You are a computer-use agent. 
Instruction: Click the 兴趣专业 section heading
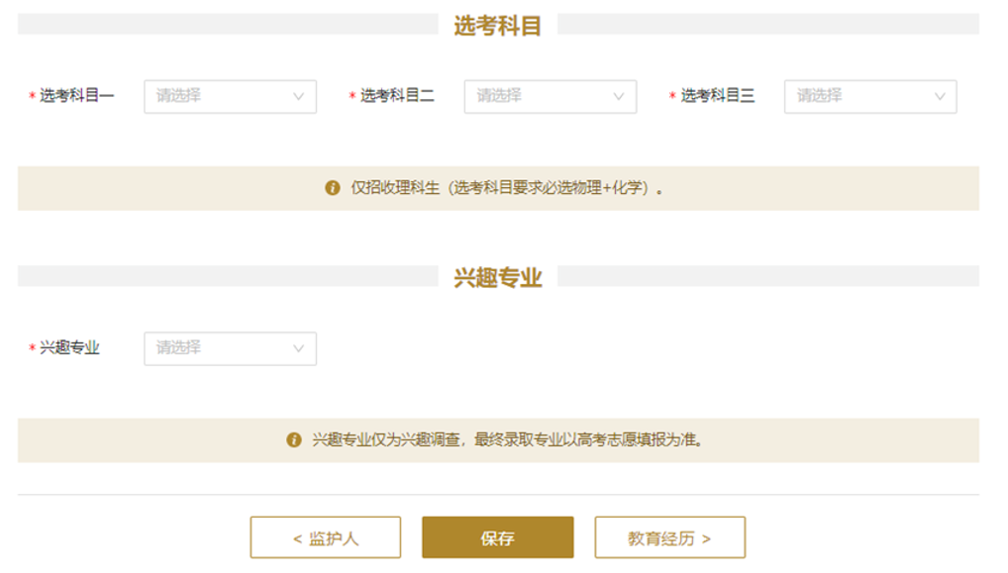[497, 277]
